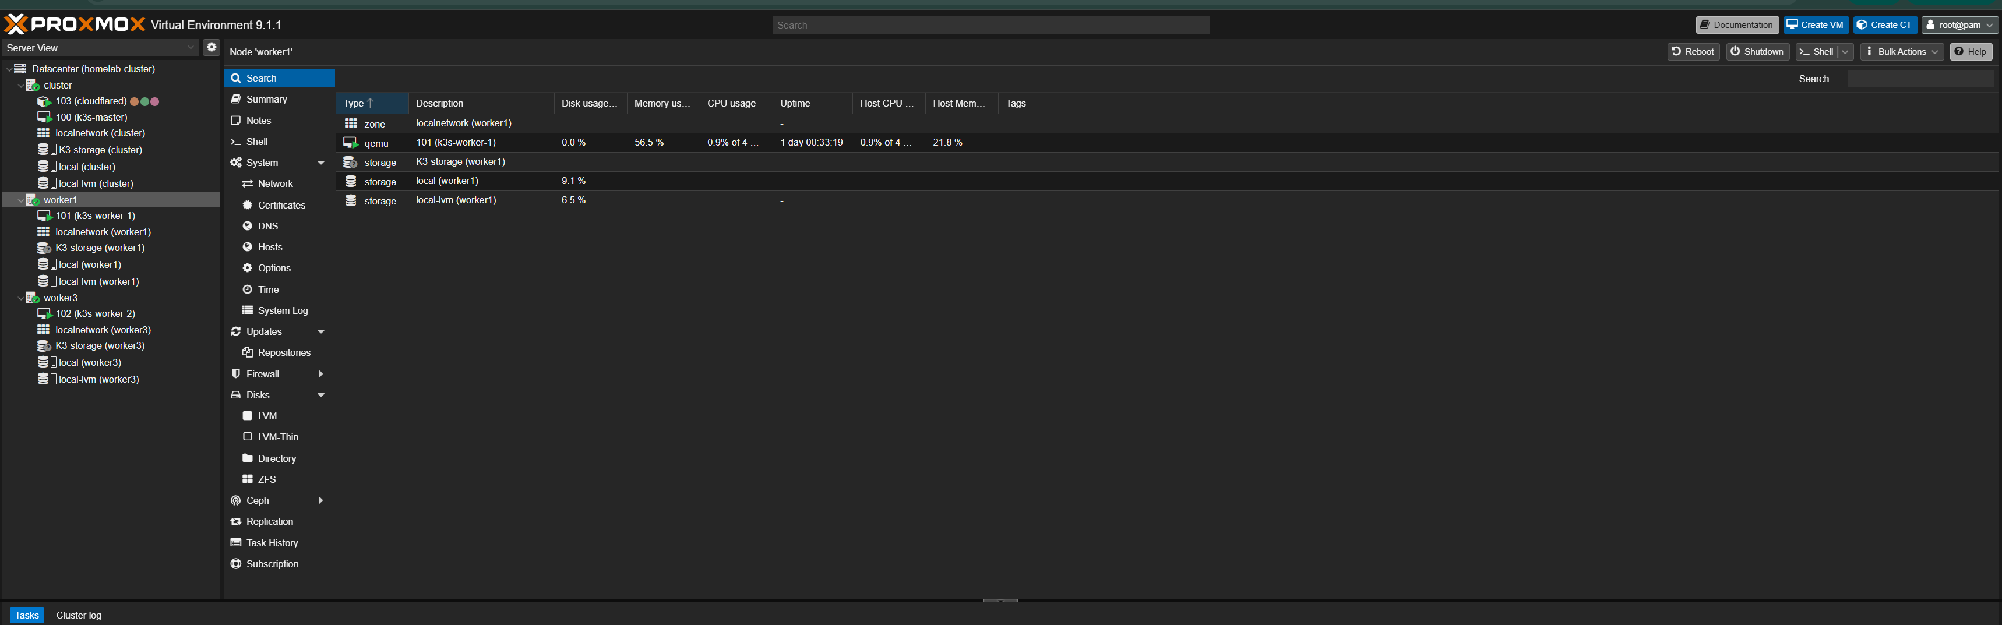The height and width of the screenshot is (625, 2002).
Task: Click the Create VM button
Action: click(1816, 24)
